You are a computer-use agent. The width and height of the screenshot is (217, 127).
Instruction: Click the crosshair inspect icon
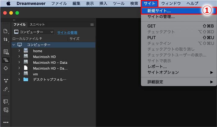(6, 68)
